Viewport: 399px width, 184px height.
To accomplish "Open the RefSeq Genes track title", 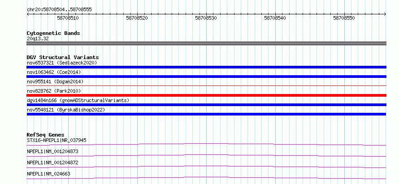I will point(46,135).
